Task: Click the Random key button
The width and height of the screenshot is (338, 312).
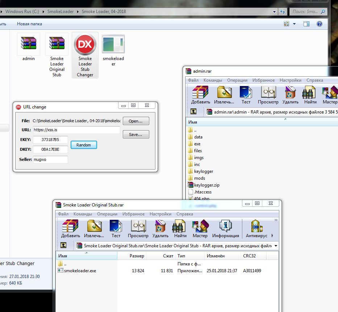Action: 84,145
